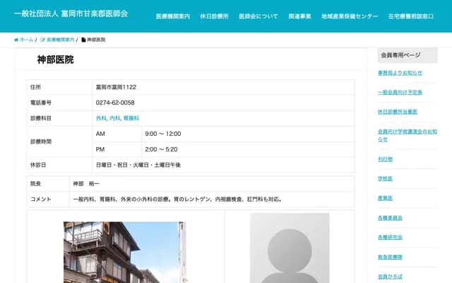Open 一般会員向け予定表 in the sidebar
The height and width of the screenshot is (283, 452).
[400, 93]
